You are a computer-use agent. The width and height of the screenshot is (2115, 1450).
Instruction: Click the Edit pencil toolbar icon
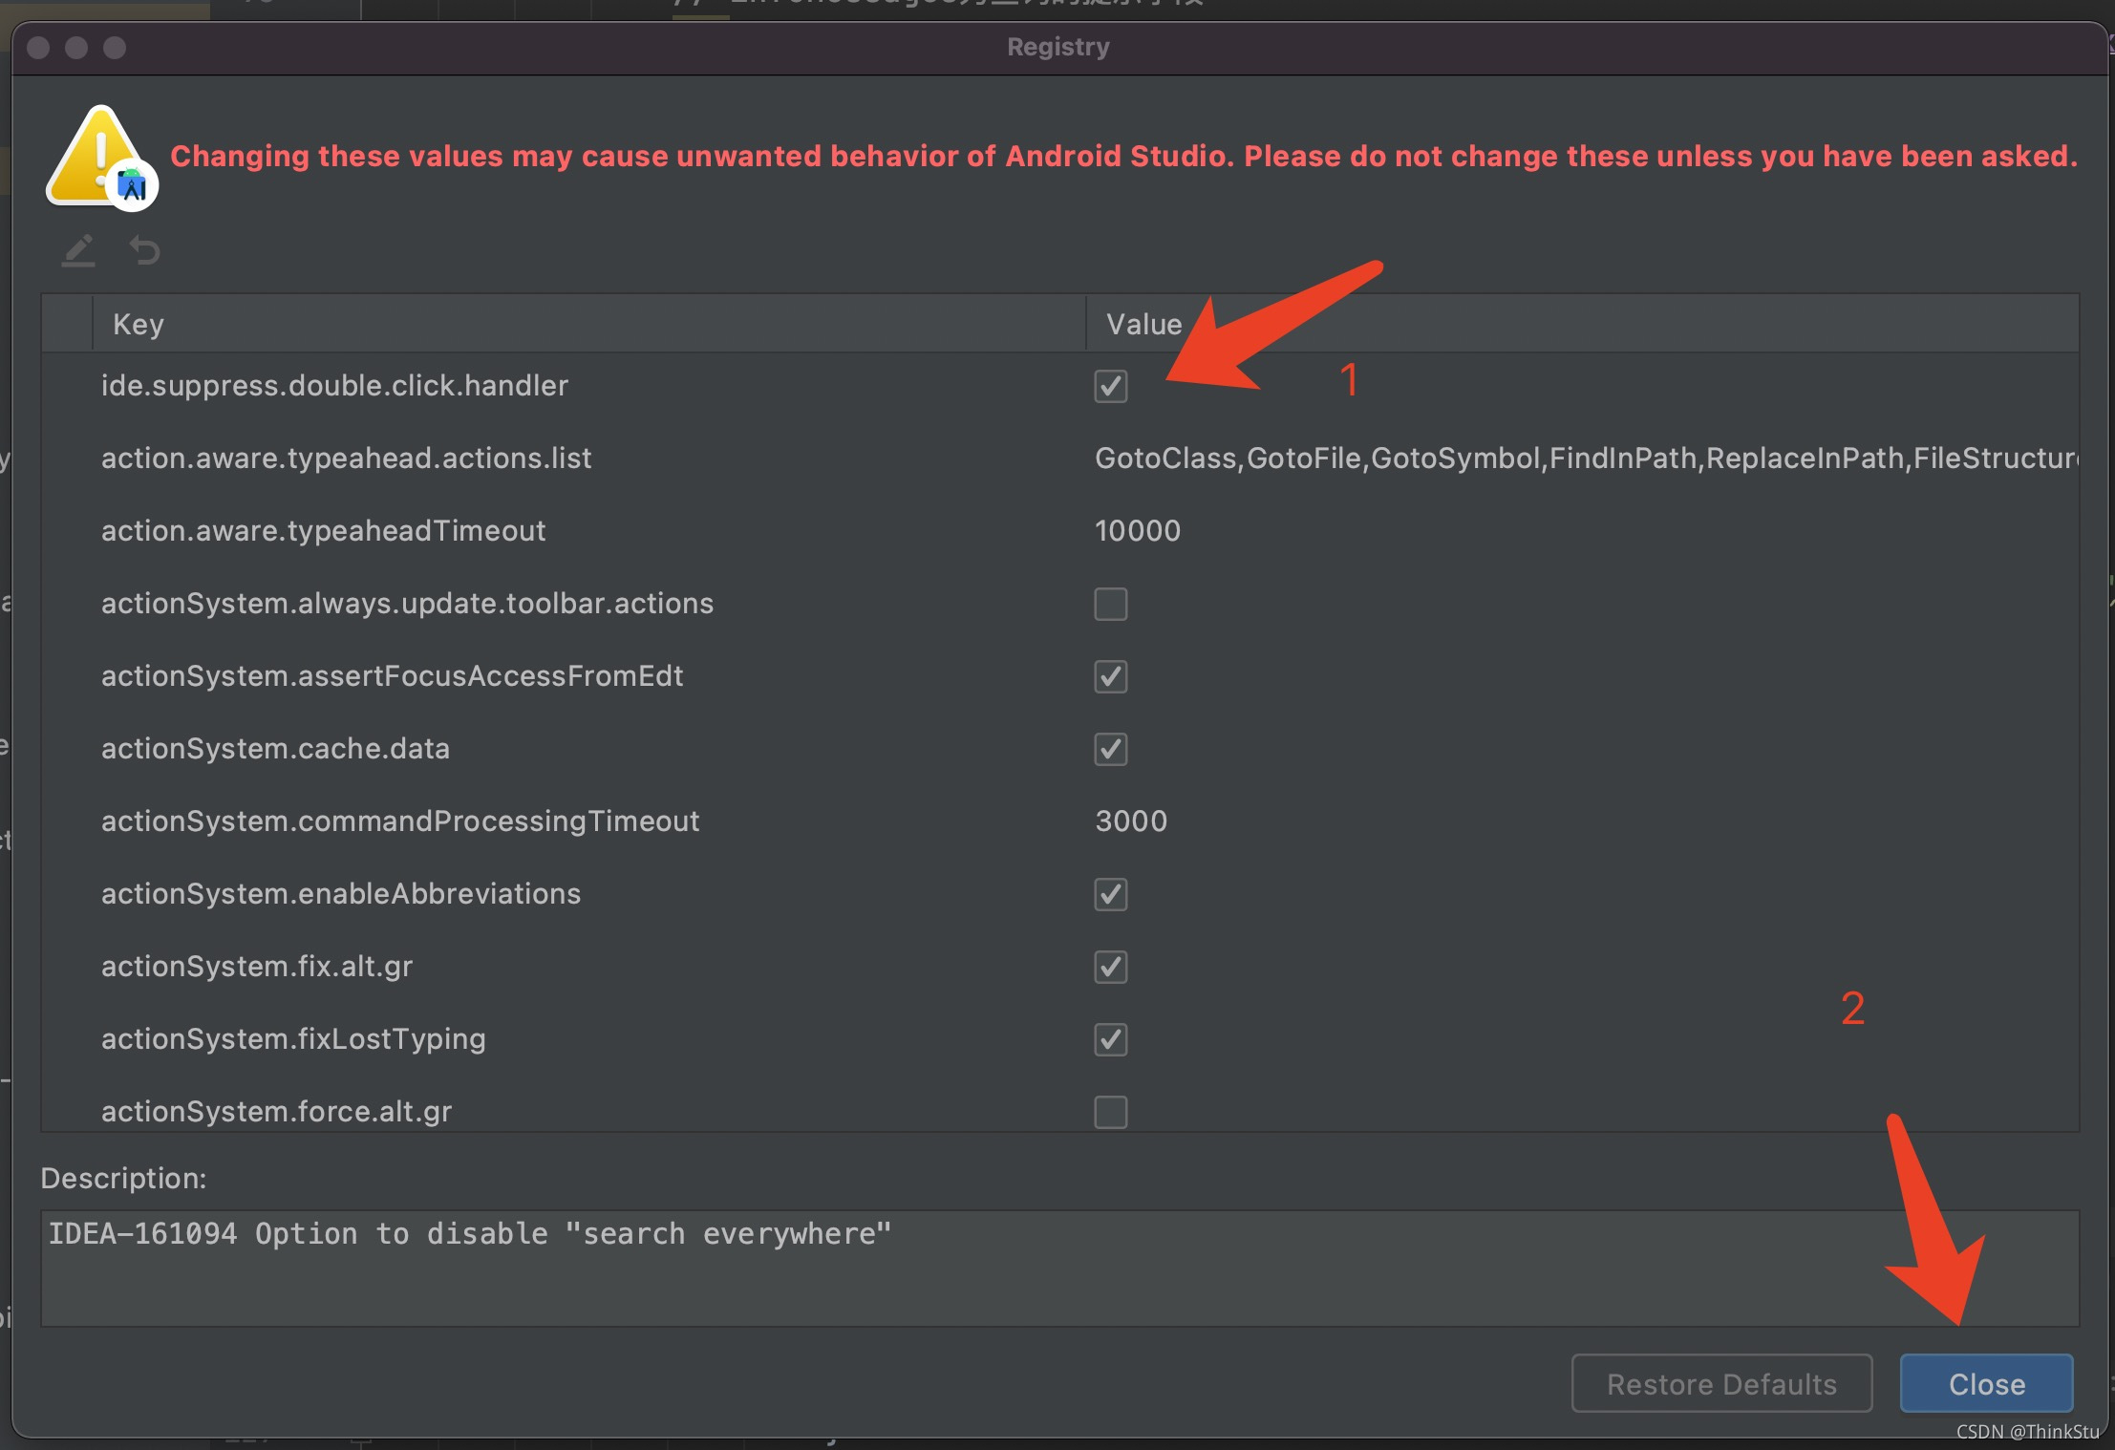tap(78, 251)
